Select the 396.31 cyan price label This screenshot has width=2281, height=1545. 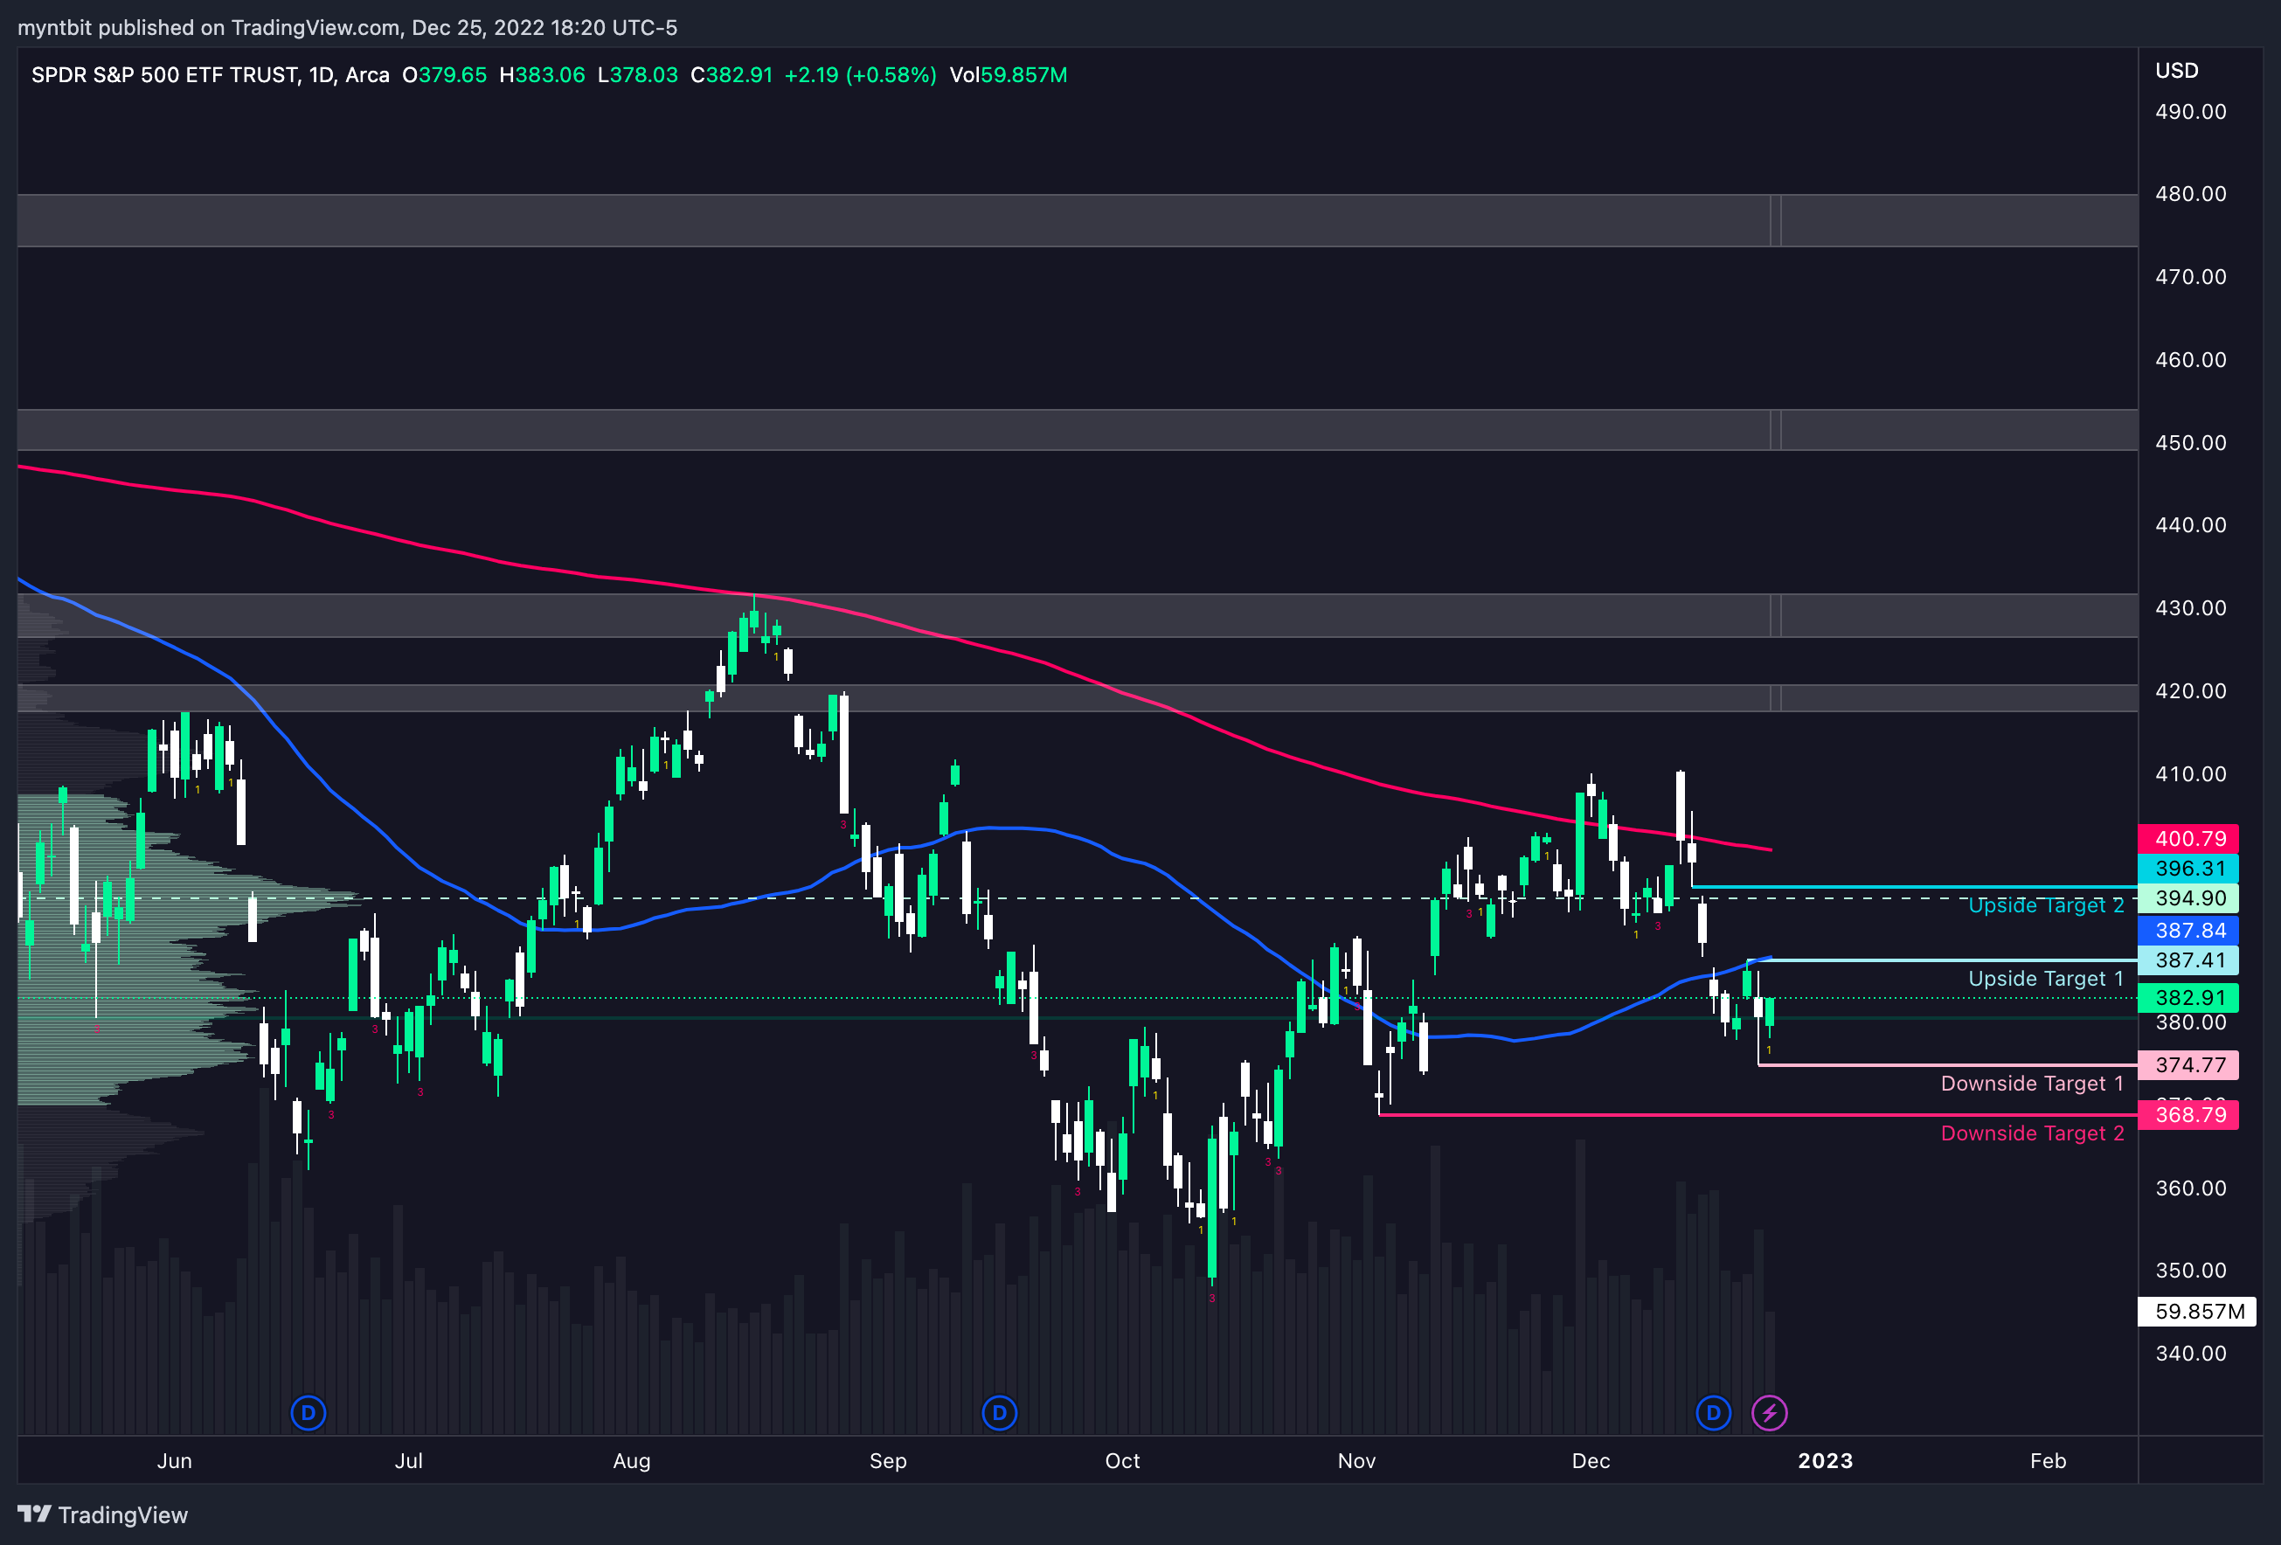pos(2188,868)
